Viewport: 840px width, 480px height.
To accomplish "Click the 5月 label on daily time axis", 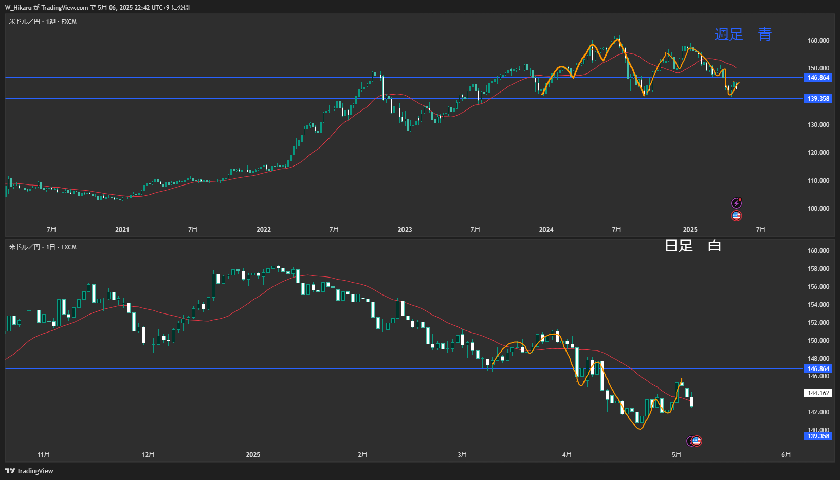I will (677, 455).
